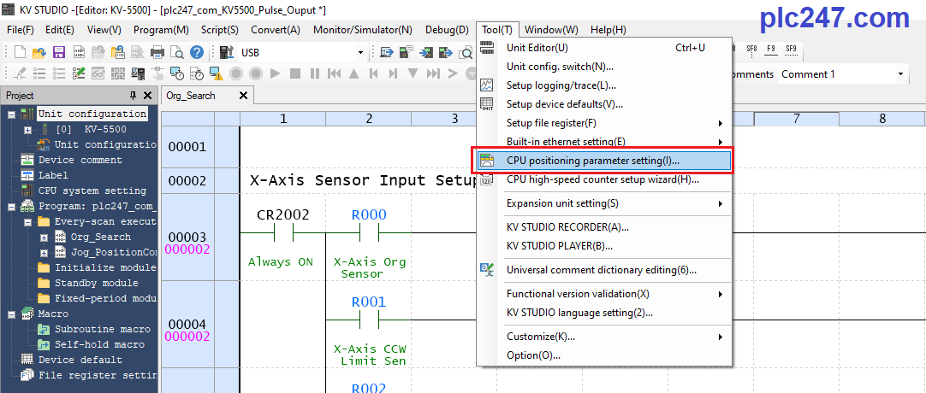
Task: Expand the Org_Search module node
Action: [x=44, y=237]
